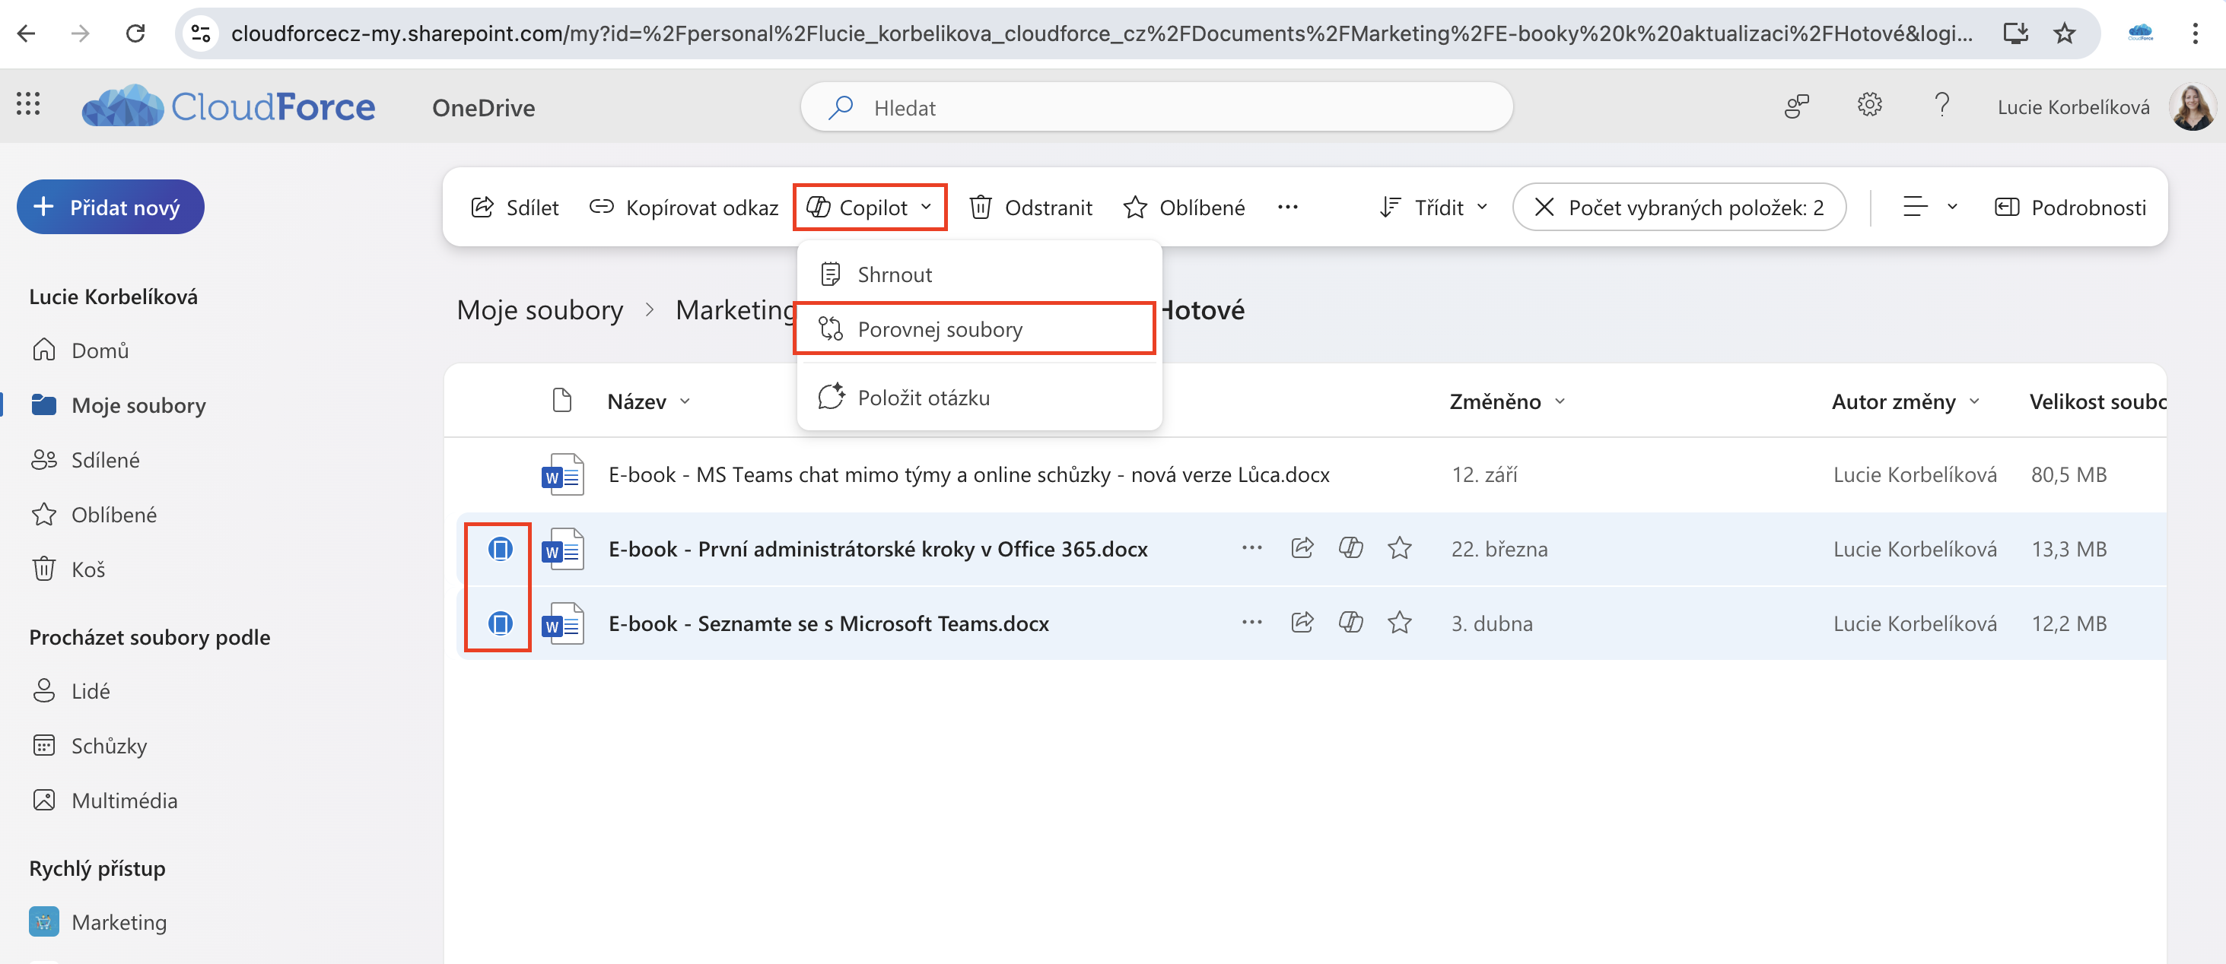Click the Hledat search field
This screenshot has height=964, width=2226.
[x=1156, y=108]
